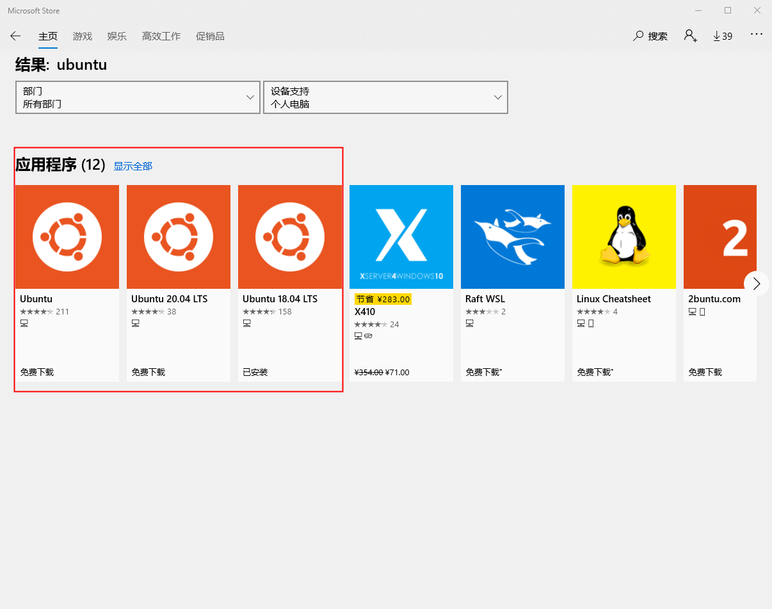Open the Ubuntu 18.04 LTS tile image

point(290,237)
